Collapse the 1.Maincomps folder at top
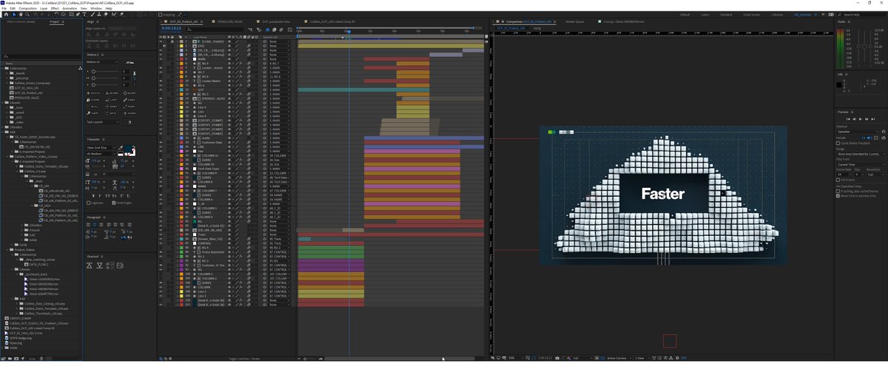This screenshot has width=888, height=369. [3, 68]
